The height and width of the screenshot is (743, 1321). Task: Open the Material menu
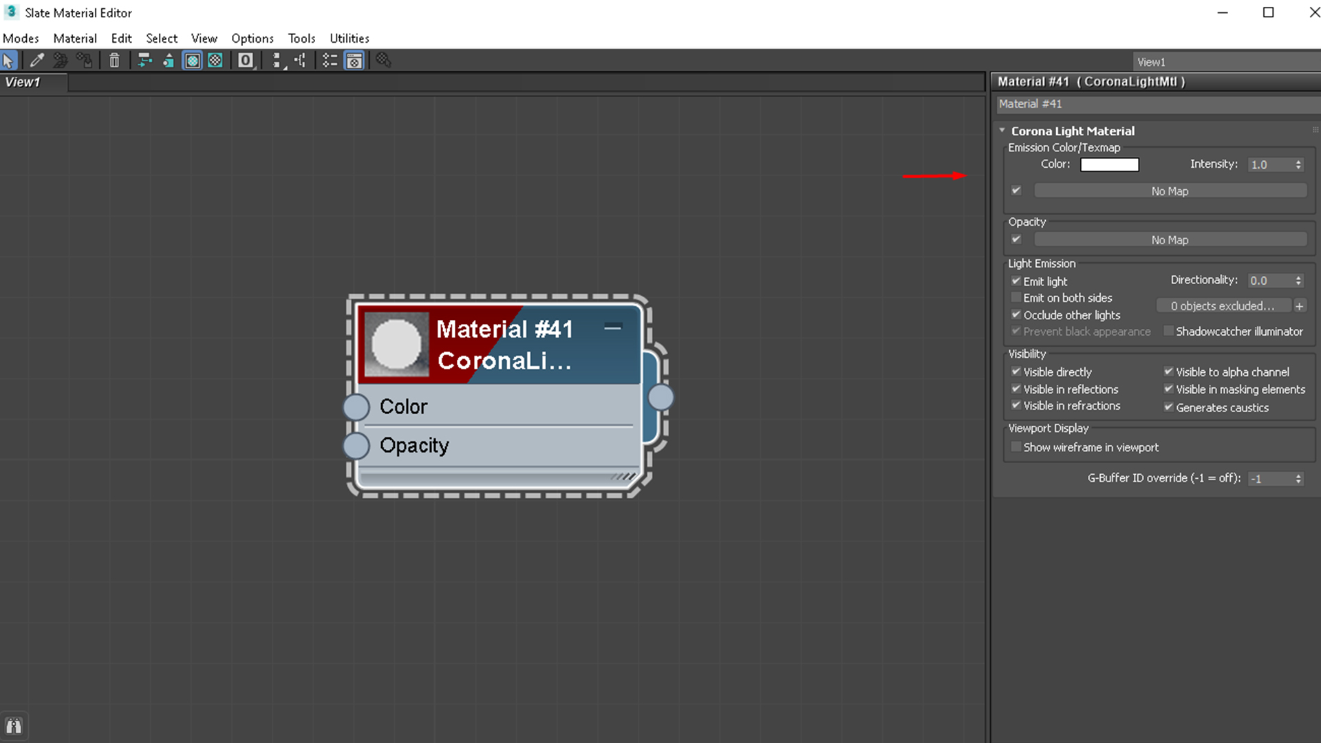(75, 39)
